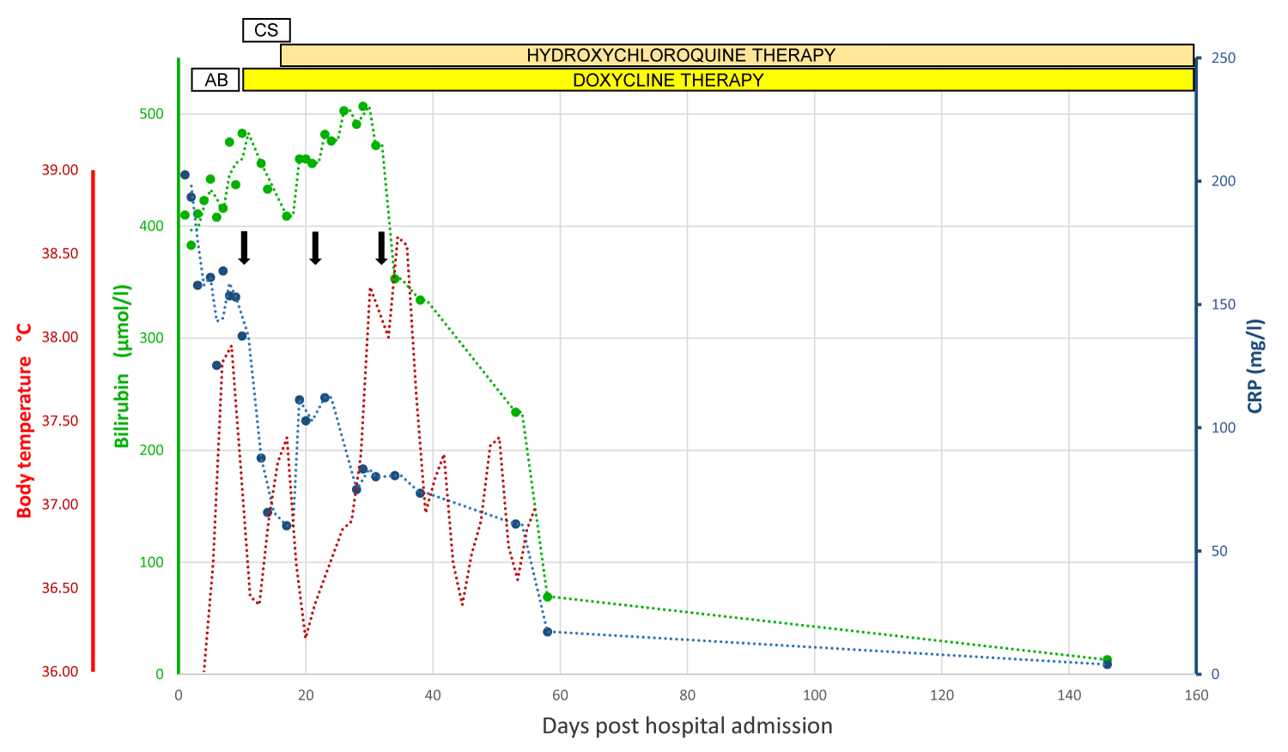Select the green bilirubin point at day 53
The image size is (1288, 752).
[x=515, y=412]
